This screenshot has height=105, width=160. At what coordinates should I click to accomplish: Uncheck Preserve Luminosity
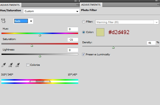[x=83, y=54]
